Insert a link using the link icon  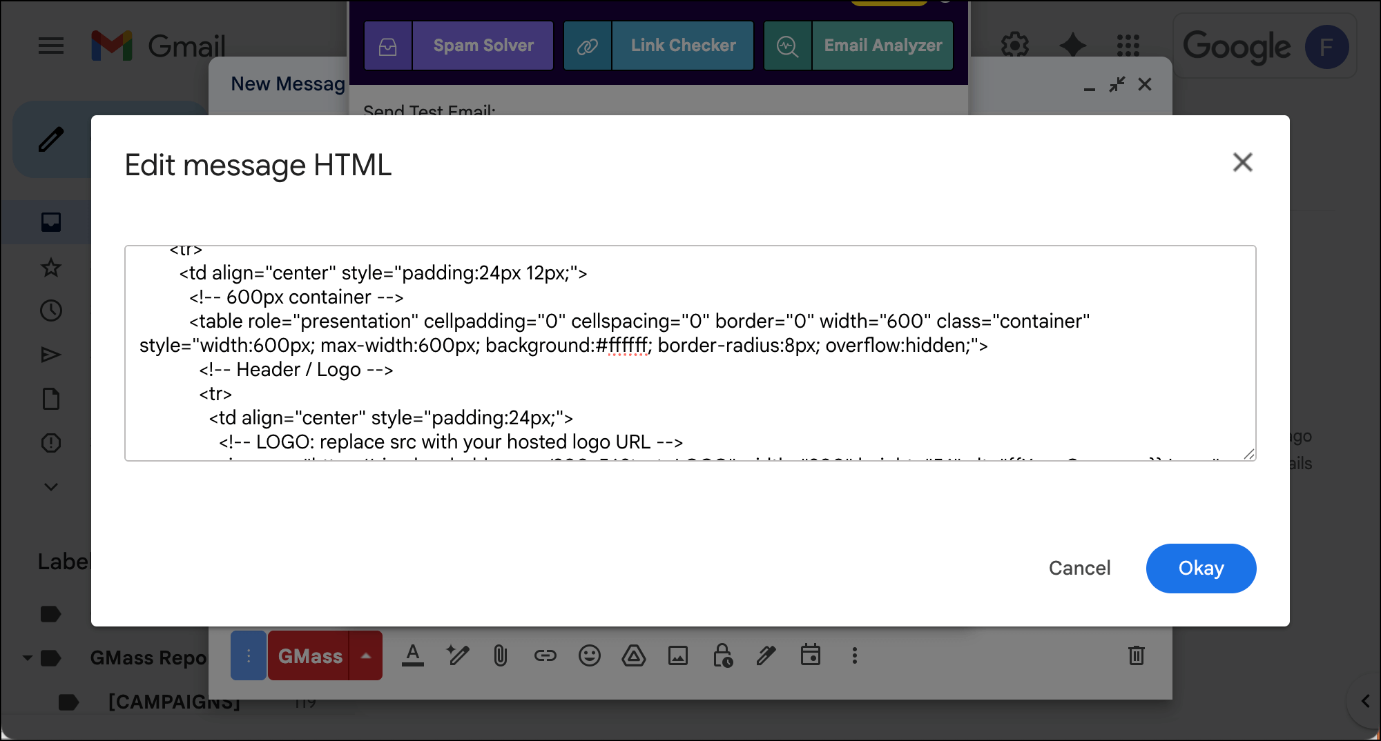[545, 655]
